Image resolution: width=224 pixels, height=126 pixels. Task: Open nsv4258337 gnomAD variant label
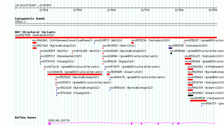click(x=204, y=40)
